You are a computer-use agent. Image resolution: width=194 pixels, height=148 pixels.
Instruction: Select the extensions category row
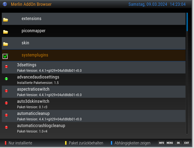click(x=93, y=19)
